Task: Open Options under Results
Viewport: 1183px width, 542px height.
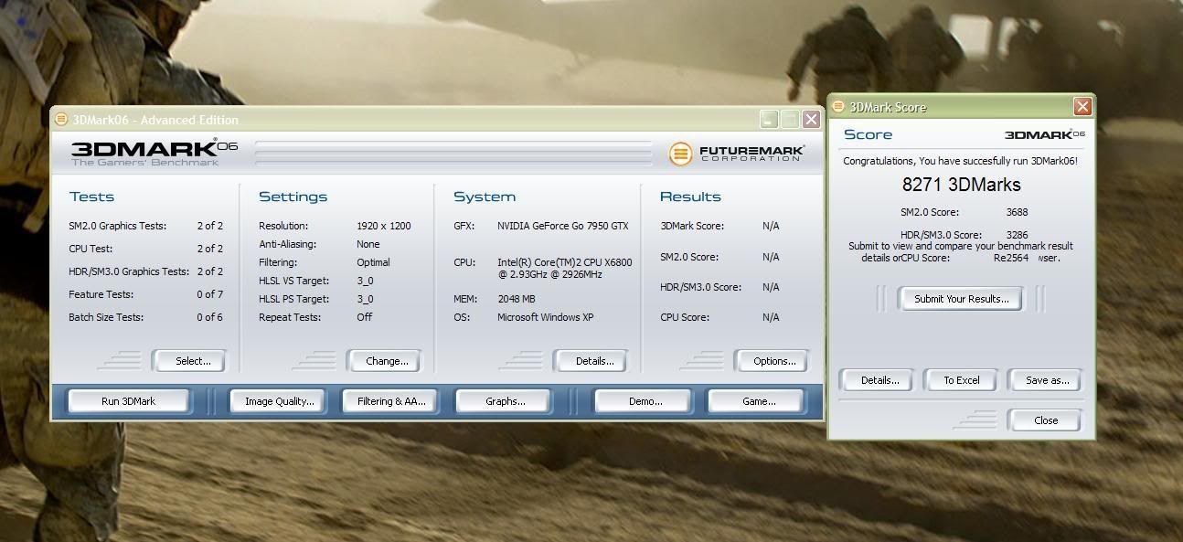Action: (774, 361)
